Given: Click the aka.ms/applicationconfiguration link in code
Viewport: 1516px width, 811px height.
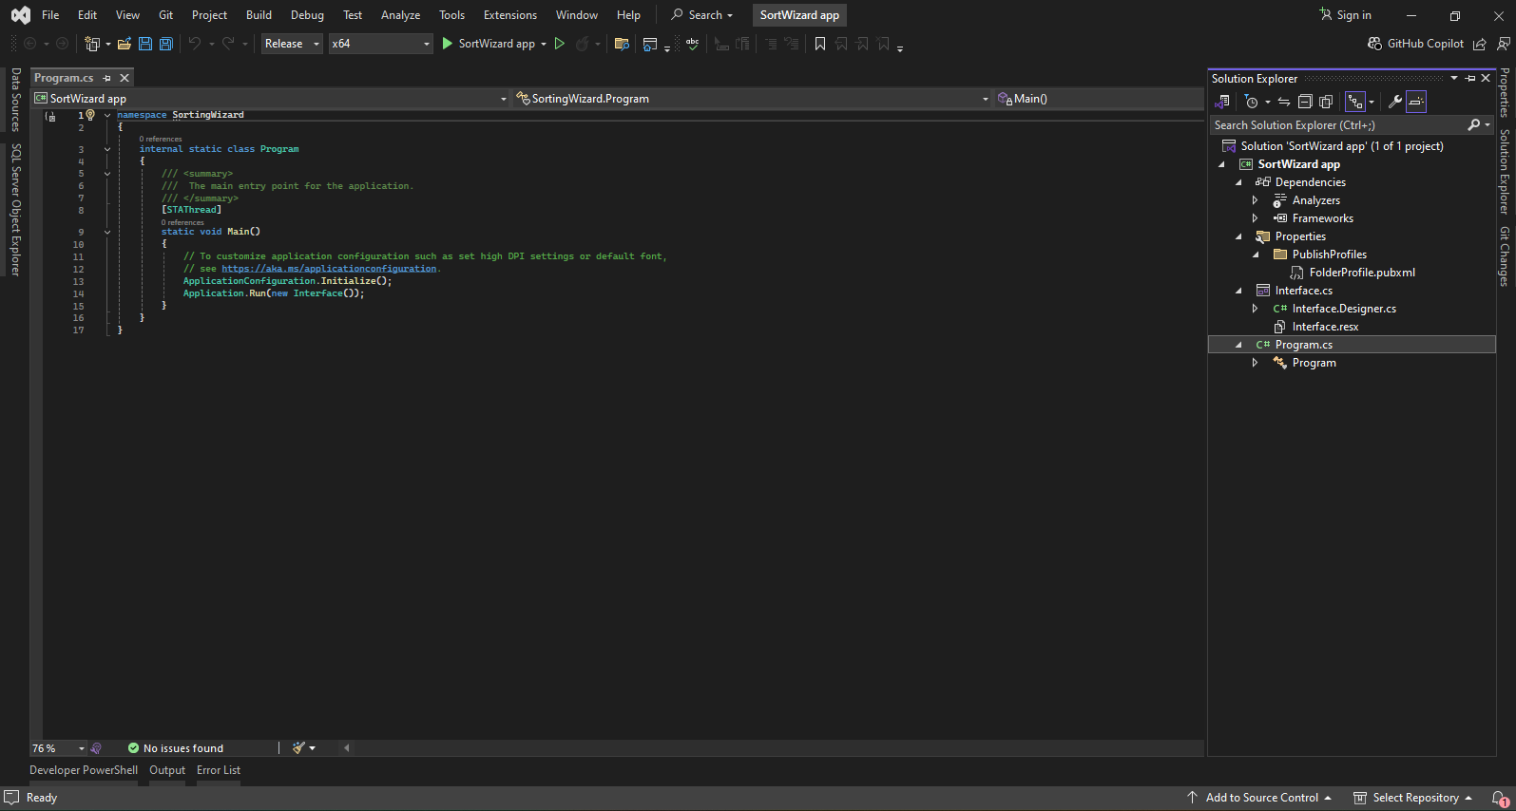Looking at the screenshot, I should [329, 269].
